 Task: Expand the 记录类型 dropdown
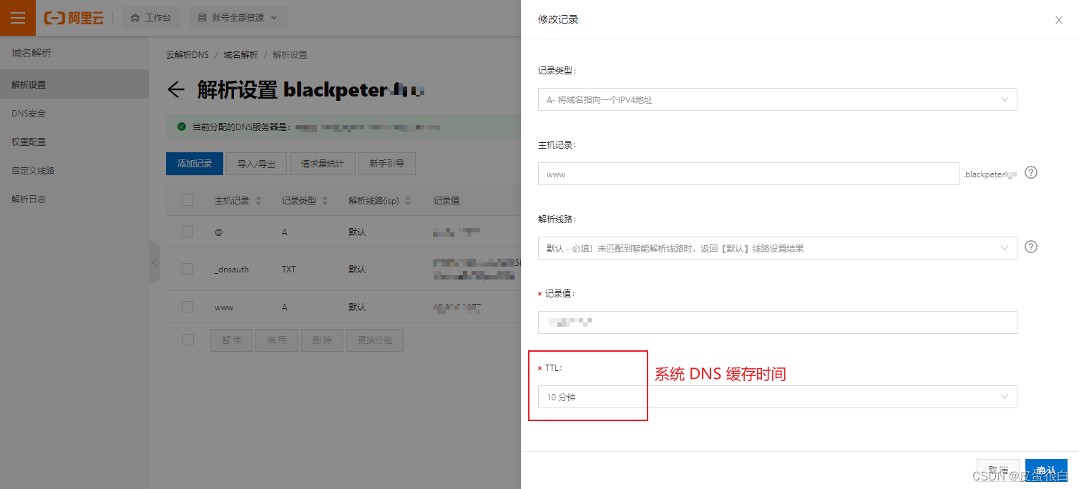[777, 99]
